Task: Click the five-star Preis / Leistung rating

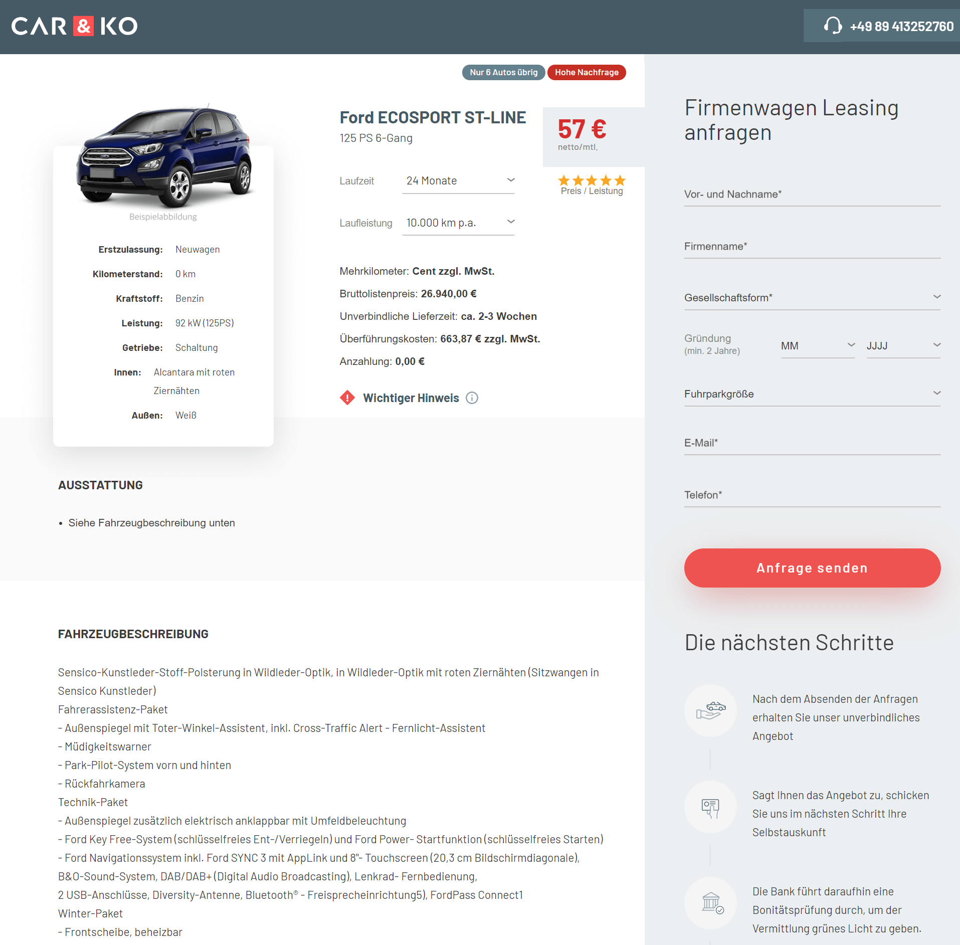Action: (592, 180)
